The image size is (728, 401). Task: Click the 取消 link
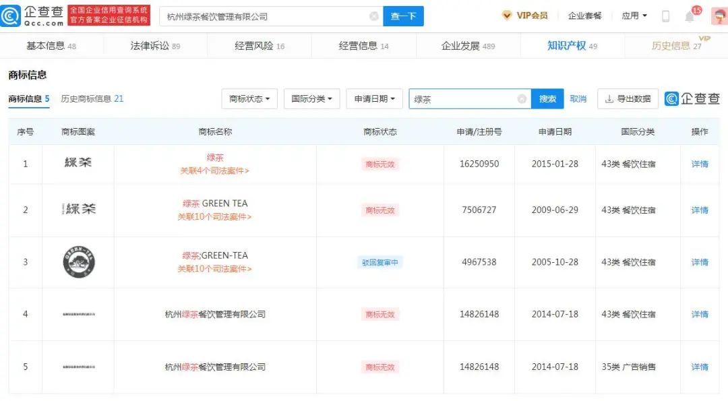pyautogui.click(x=578, y=99)
